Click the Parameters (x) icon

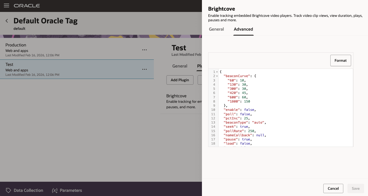click(x=55, y=190)
